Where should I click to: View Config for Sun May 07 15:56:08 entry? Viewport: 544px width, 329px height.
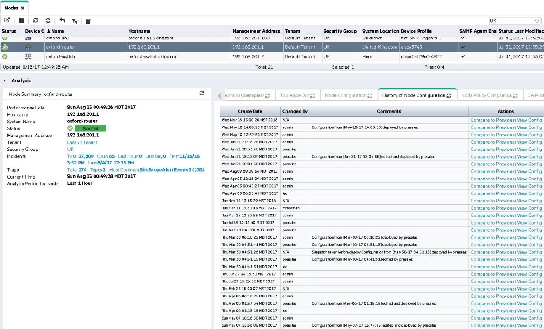[529, 325]
